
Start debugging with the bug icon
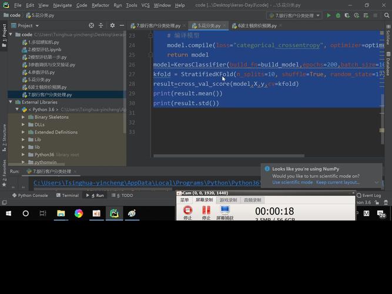(x=338, y=15)
